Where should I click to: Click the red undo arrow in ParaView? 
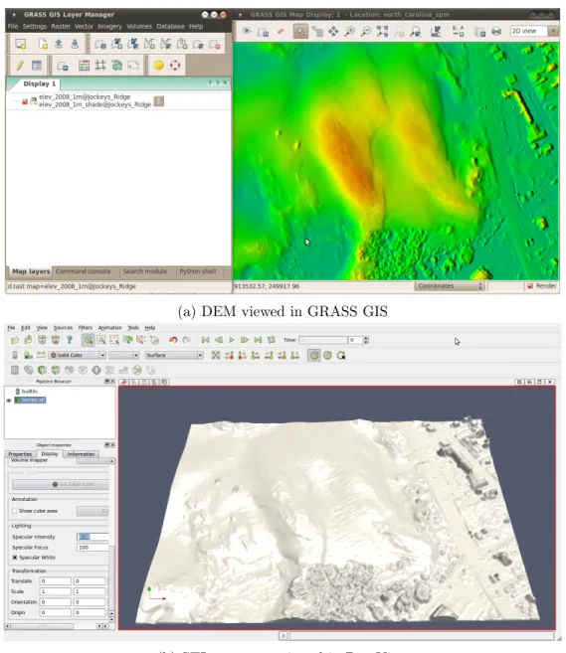click(173, 340)
